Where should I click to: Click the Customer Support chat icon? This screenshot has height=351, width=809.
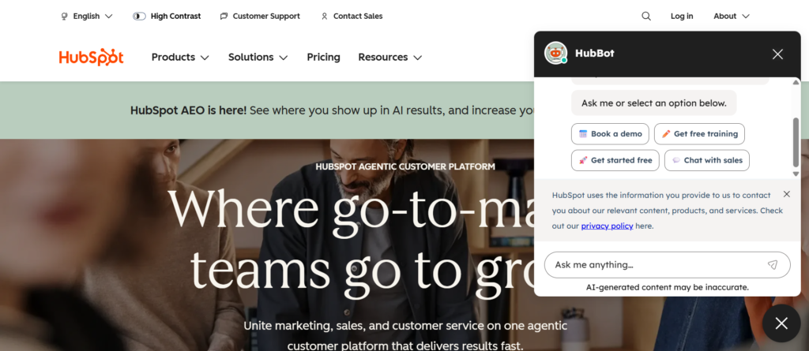[x=224, y=16]
